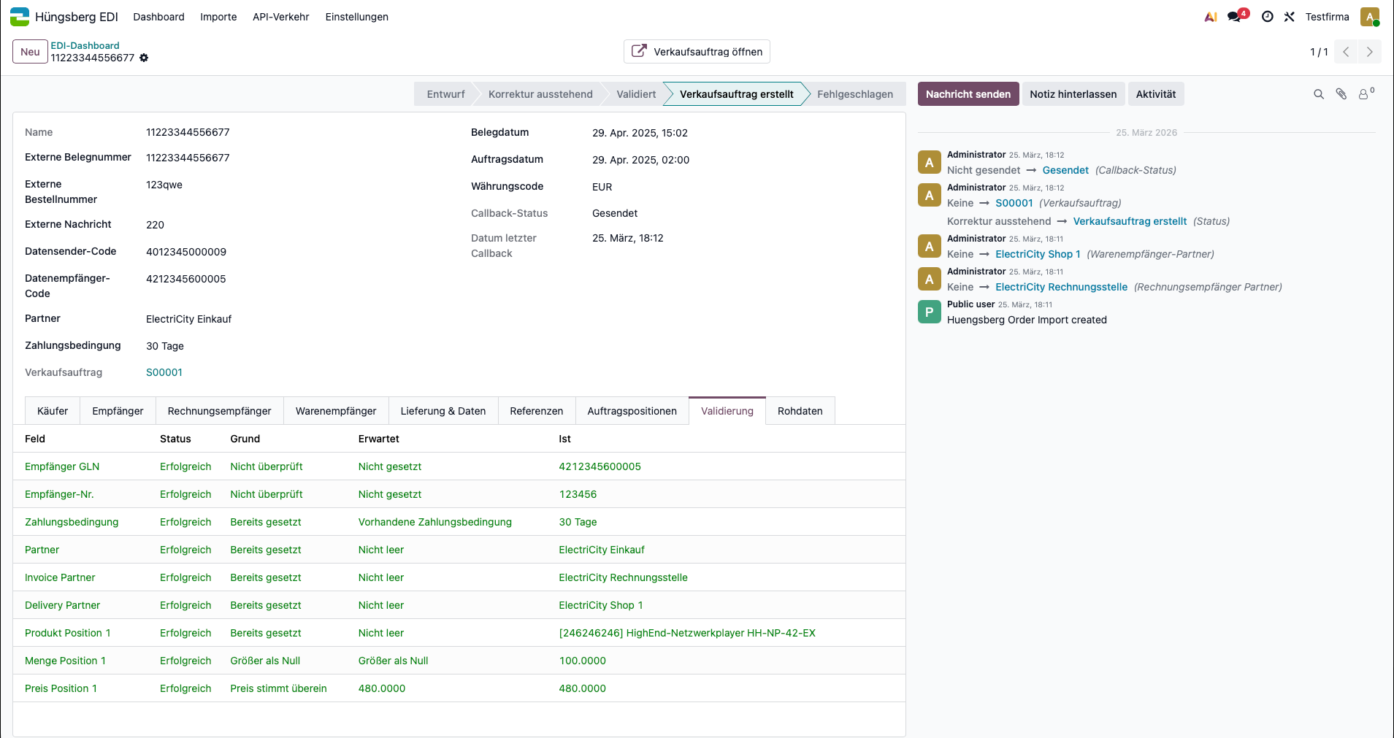Open sales order link S00001 in form
1394x738 pixels.
click(164, 372)
